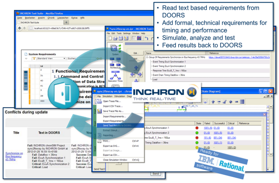Click scroll down arrow in chronSIM results scrollbar
This screenshot has height=183, width=279.
(271, 154)
